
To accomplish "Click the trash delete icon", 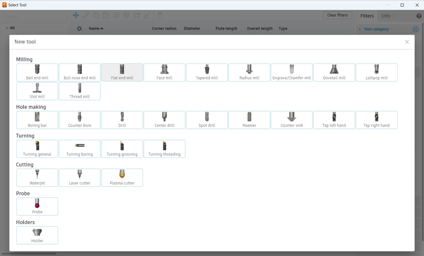I will (160, 15).
